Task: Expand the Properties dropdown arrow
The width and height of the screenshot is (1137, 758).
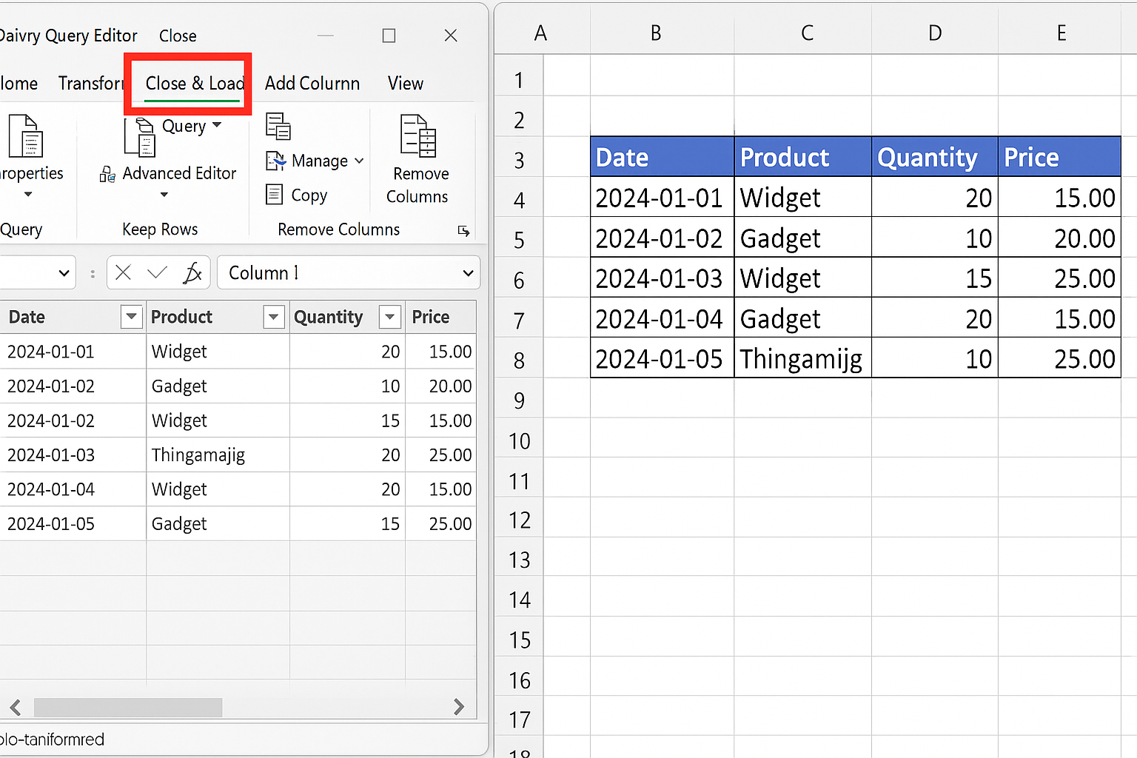Action: [x=28, y=195]
